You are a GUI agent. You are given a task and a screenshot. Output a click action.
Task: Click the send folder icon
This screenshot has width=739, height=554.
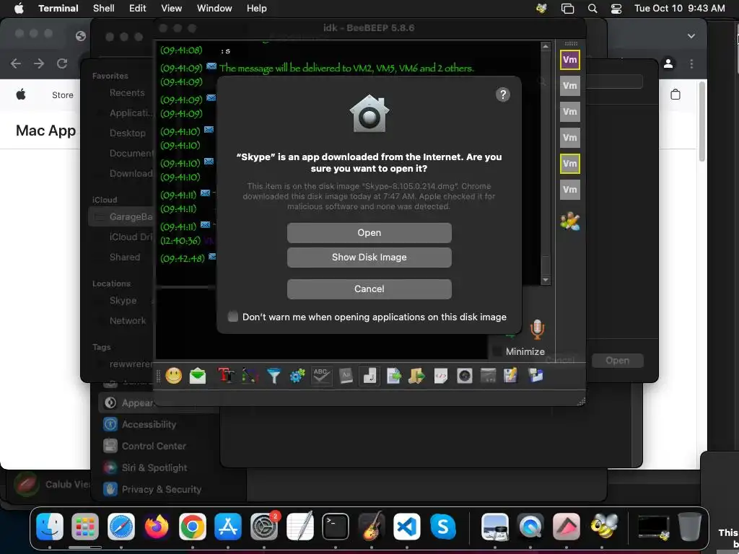[x=416, y=375]
